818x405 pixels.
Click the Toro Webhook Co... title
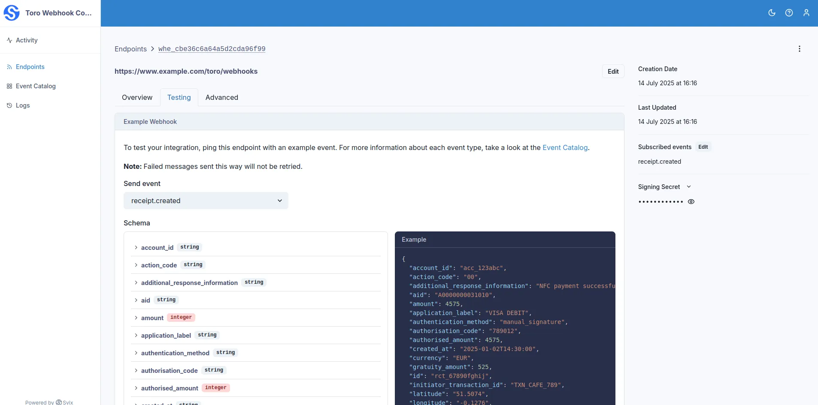[x=58, y=13]
